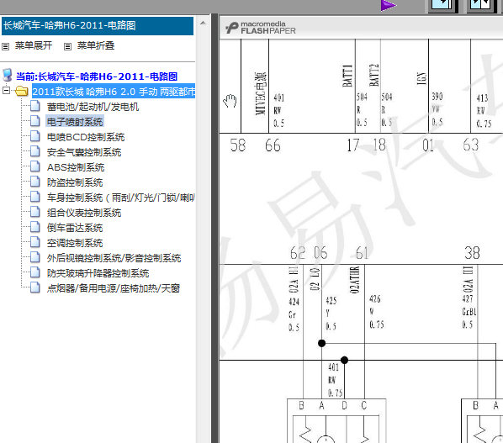Click the blue header 长城汽车-哈弗H6-2011-电路图
The height and width of the screenshot is (443, 503).
click(98, 26)
